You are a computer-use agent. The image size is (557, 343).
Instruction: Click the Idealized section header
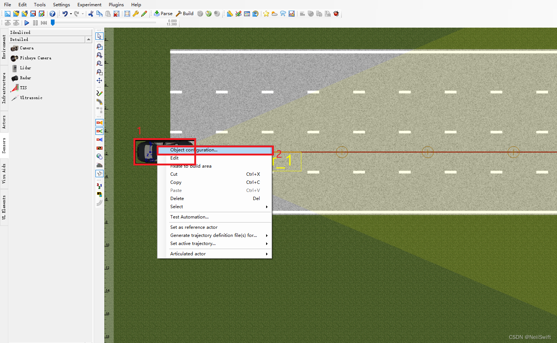51,32
